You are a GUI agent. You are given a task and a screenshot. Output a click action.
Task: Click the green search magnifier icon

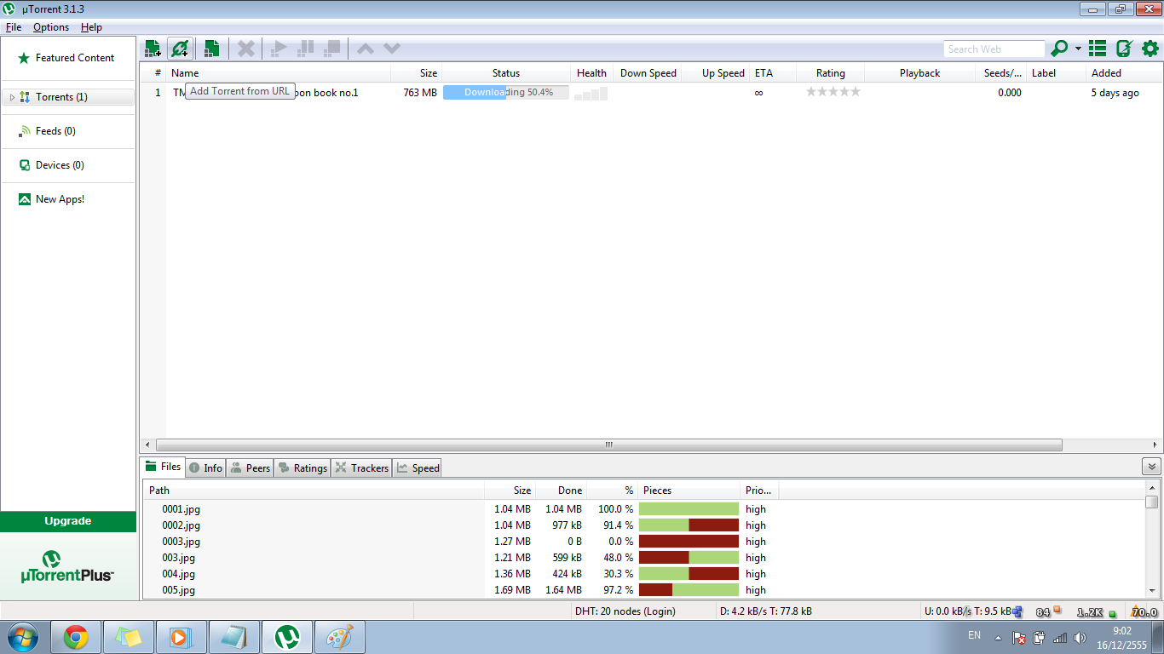pyautogui.click(x=1059, y=49)
